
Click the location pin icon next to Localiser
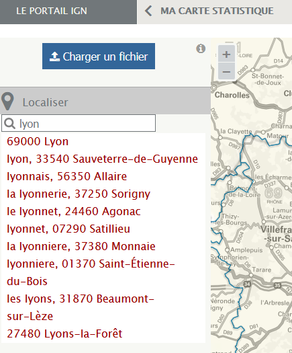pos(7,101)
